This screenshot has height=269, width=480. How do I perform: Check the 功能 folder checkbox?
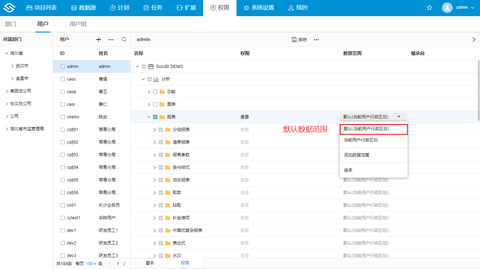155,91
